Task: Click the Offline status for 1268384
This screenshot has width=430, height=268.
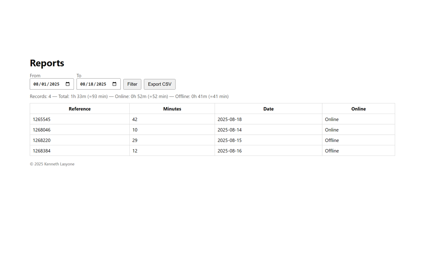Action: [332, 151]
